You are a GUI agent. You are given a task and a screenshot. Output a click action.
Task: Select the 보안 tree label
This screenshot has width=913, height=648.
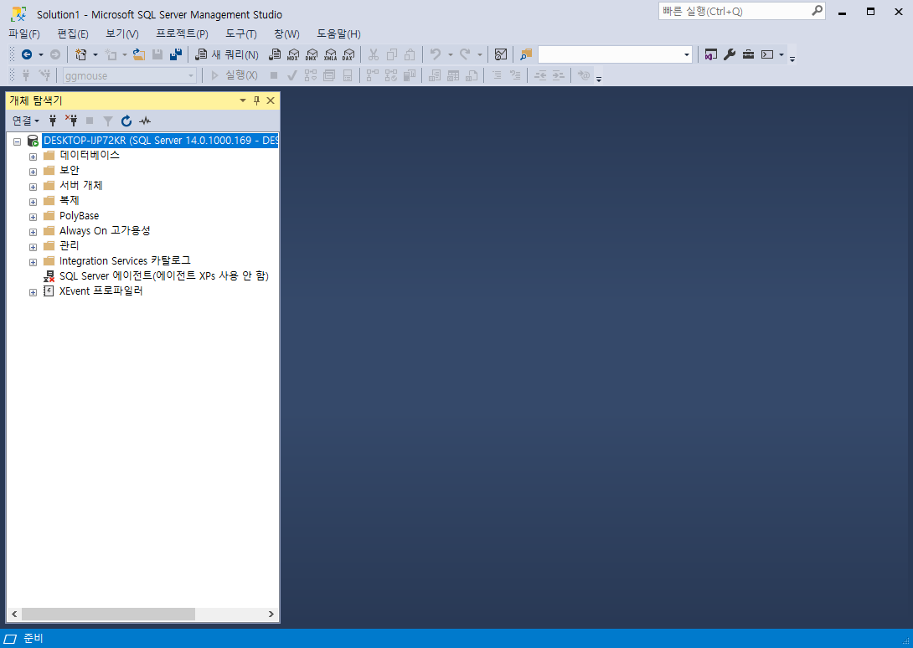(x=70, y=170)
